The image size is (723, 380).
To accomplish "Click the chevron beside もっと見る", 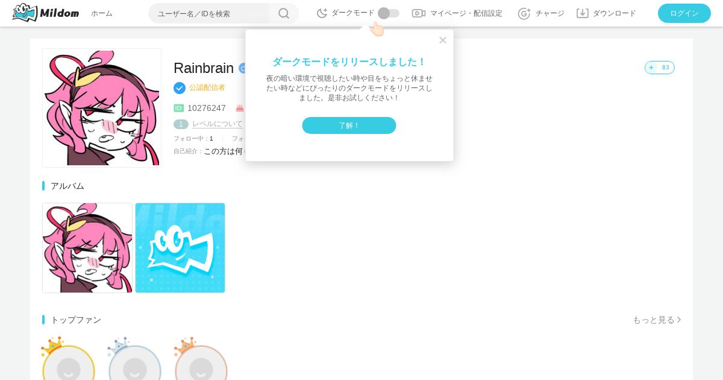I will point(679,320).
